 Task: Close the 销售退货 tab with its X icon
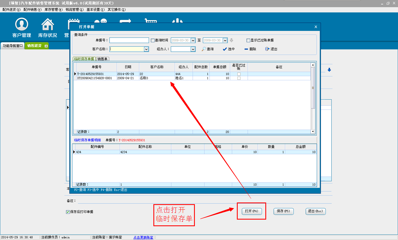tap(46, 46)
